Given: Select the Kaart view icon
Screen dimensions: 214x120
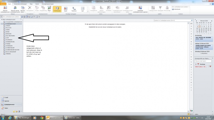Looking at the screenshot, I should (x=65, y=9).
